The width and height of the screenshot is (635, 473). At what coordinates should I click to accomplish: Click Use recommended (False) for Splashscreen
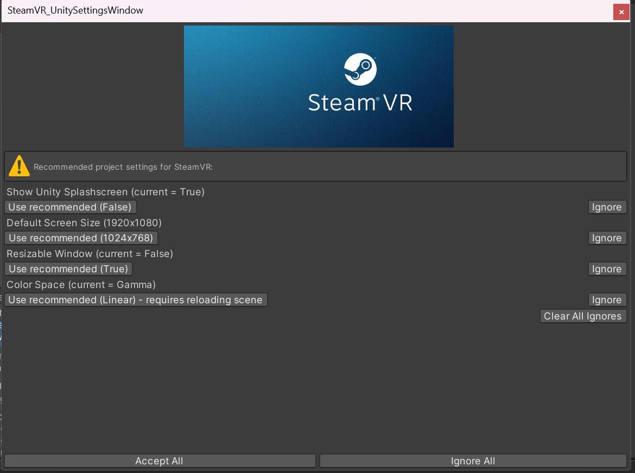pyautogui.click(x=71, y=207)
